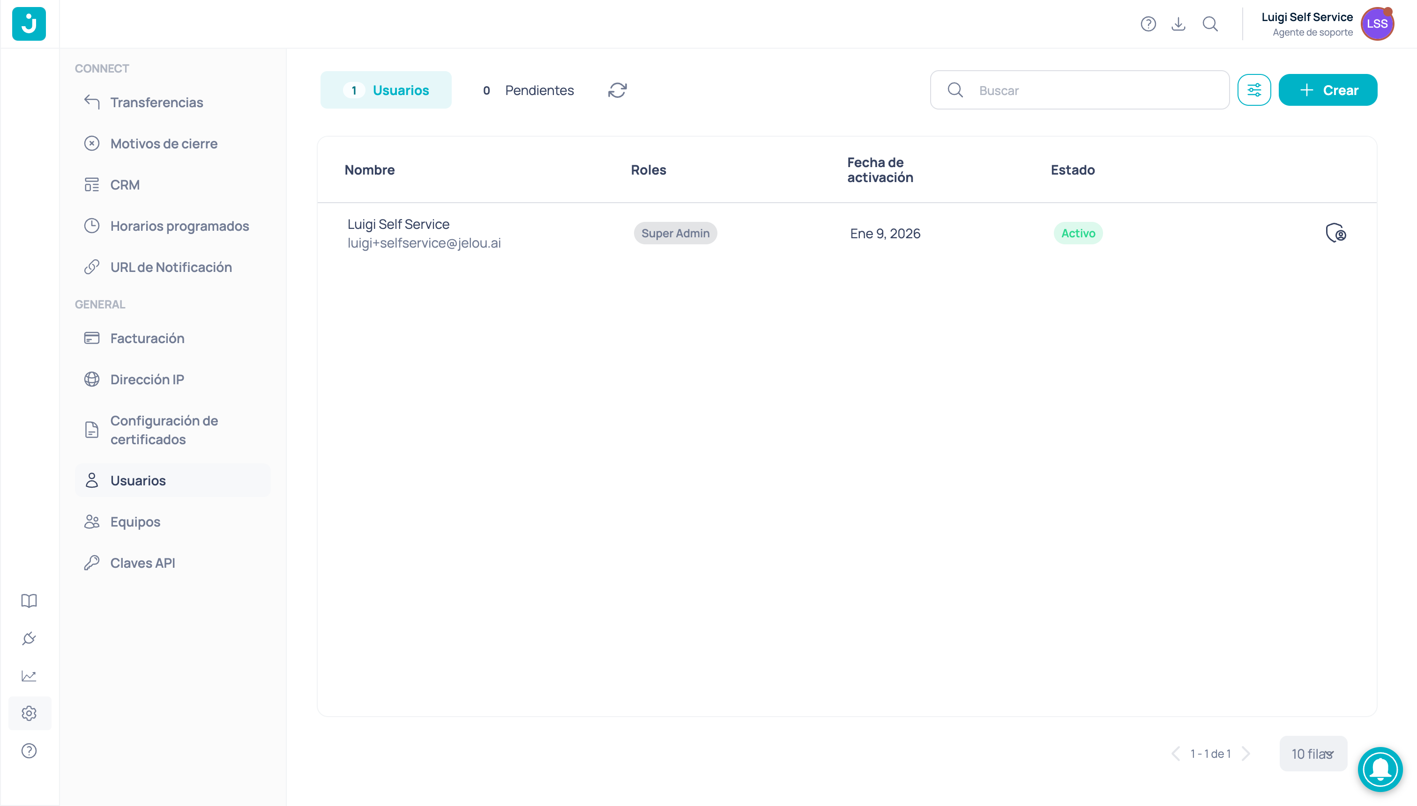The height and width of the screenshot is (806, 1417).
Task: Click the downloads icon in the top bar
Action: (1178, 24)
